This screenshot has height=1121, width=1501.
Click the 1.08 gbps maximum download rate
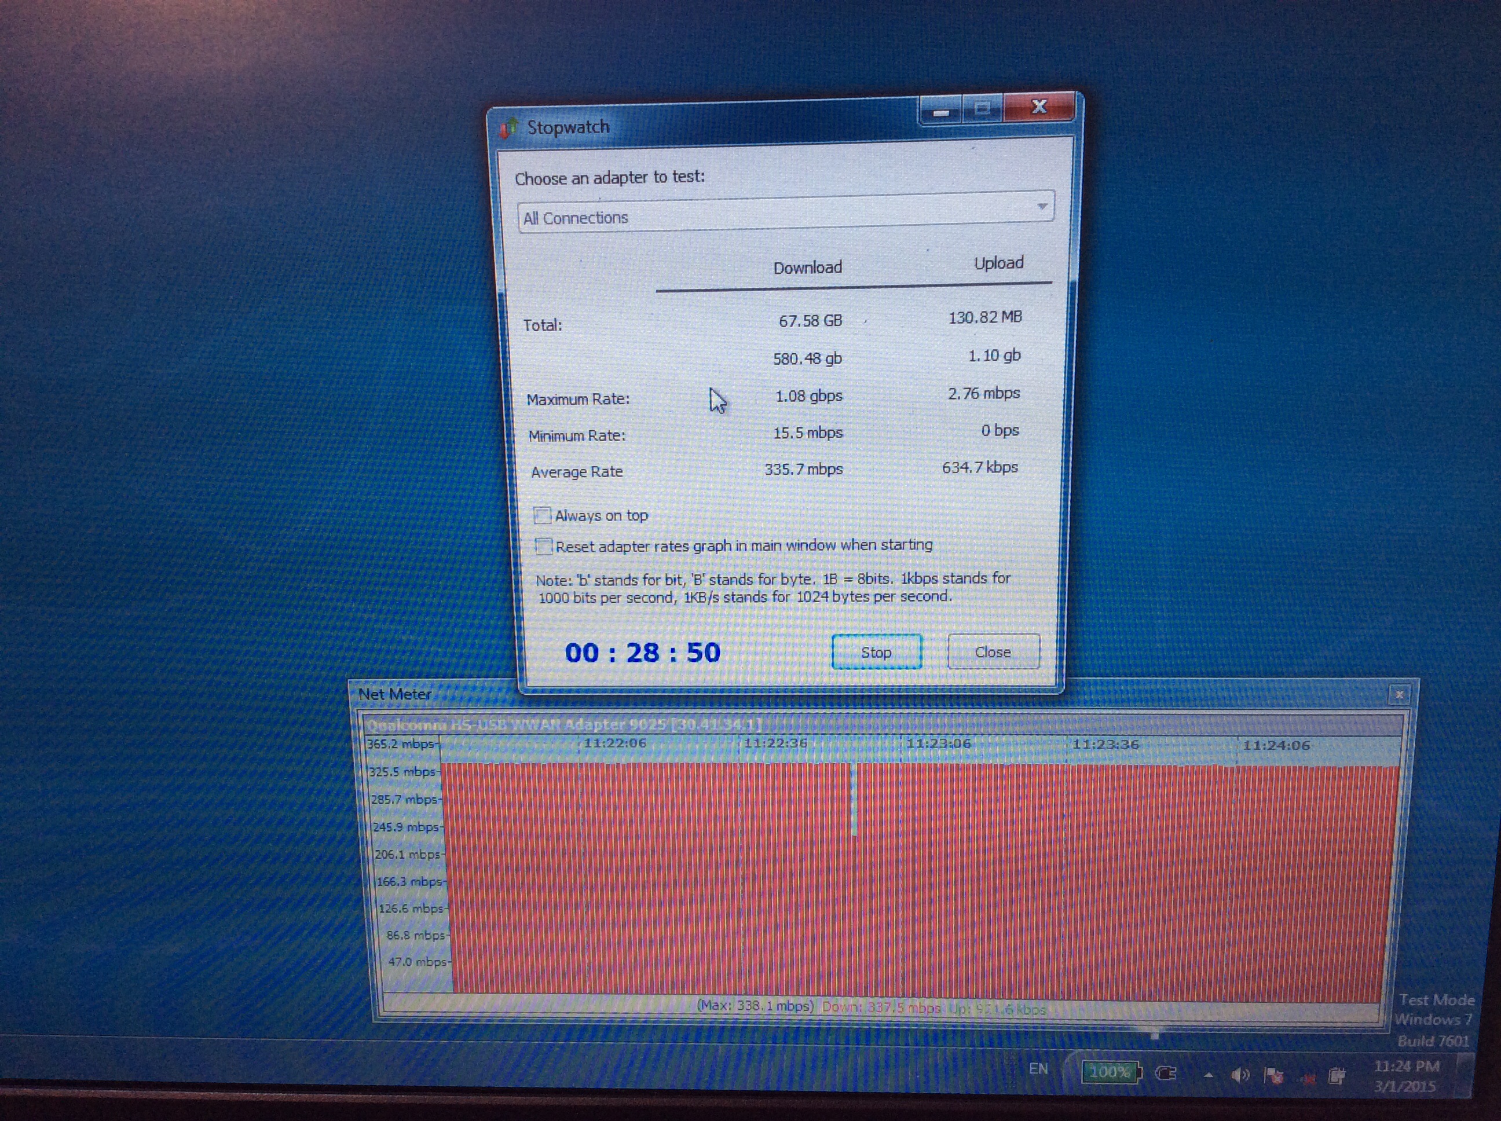click(809, 395)
